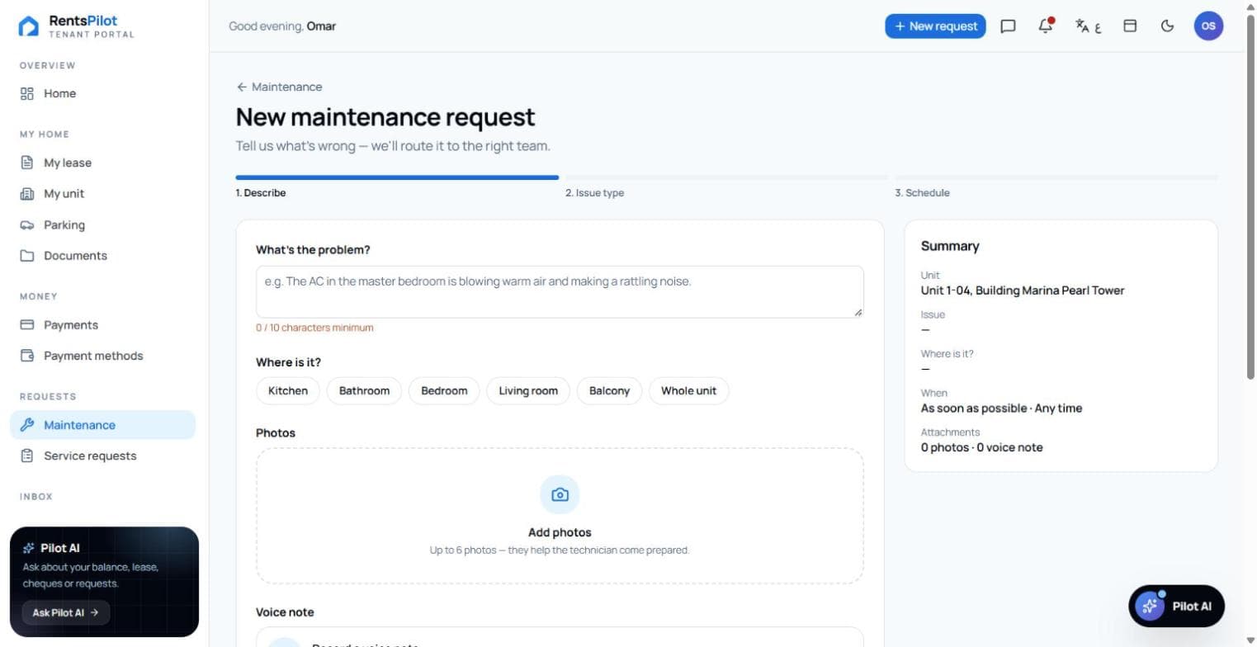Viewport: 1257px width, 647px height.
Task: Click the New request button
Action: (x=935, y=26)
